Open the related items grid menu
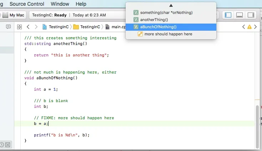Image resolution: width=262 pixels, height=151 pixels. click(x=19, y=27)
